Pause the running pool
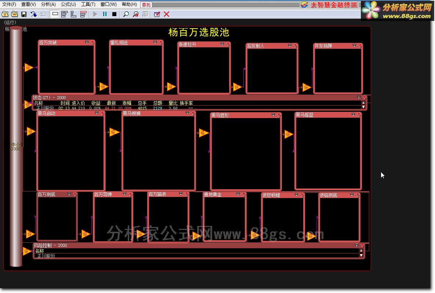The height and width of the screenshot is (293, 435). [105, 14]
